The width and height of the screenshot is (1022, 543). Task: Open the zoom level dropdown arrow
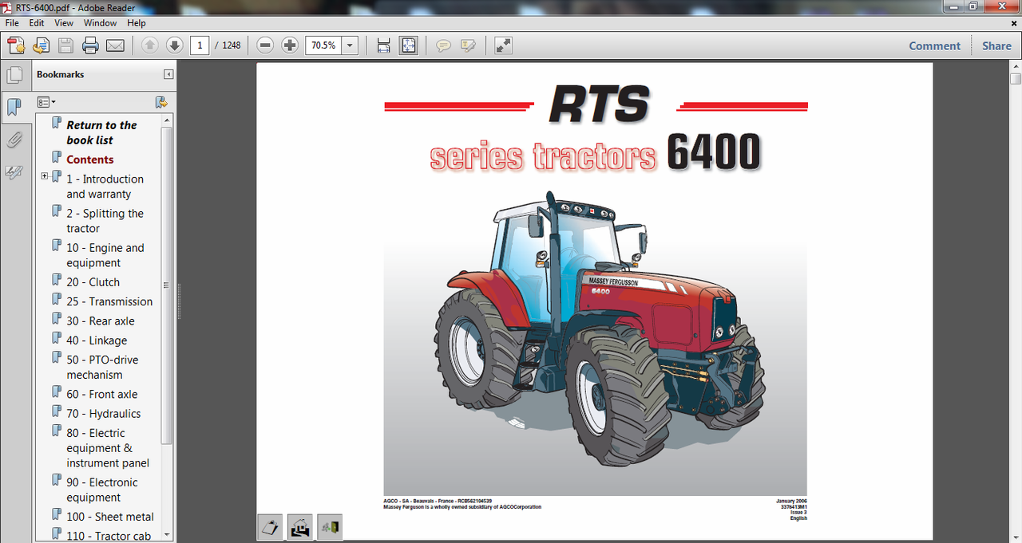tap(350, 45)
